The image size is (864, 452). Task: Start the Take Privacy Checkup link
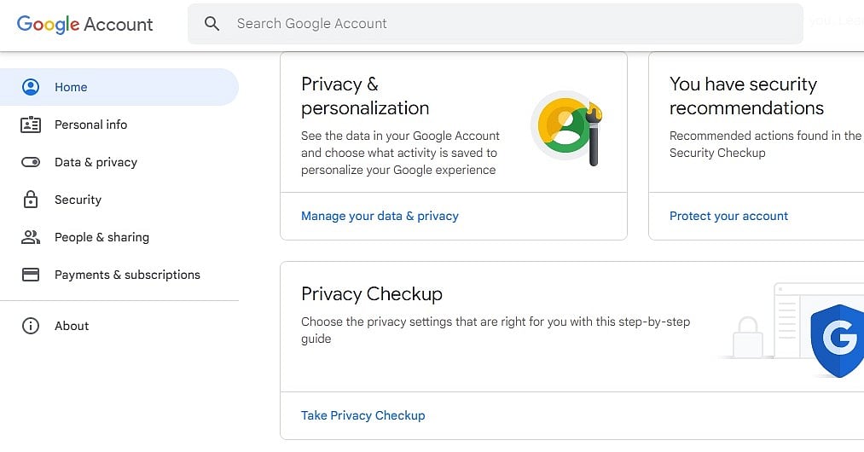362,415
